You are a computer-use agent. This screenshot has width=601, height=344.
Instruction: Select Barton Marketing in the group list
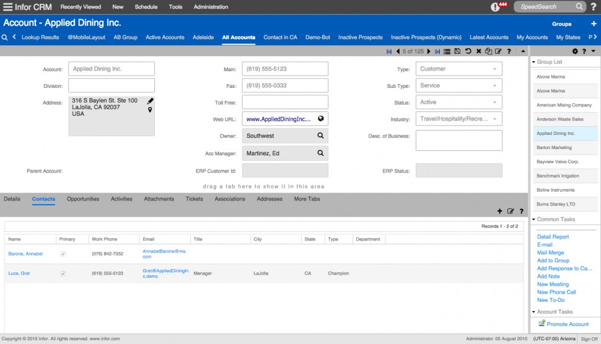(554, 147)
